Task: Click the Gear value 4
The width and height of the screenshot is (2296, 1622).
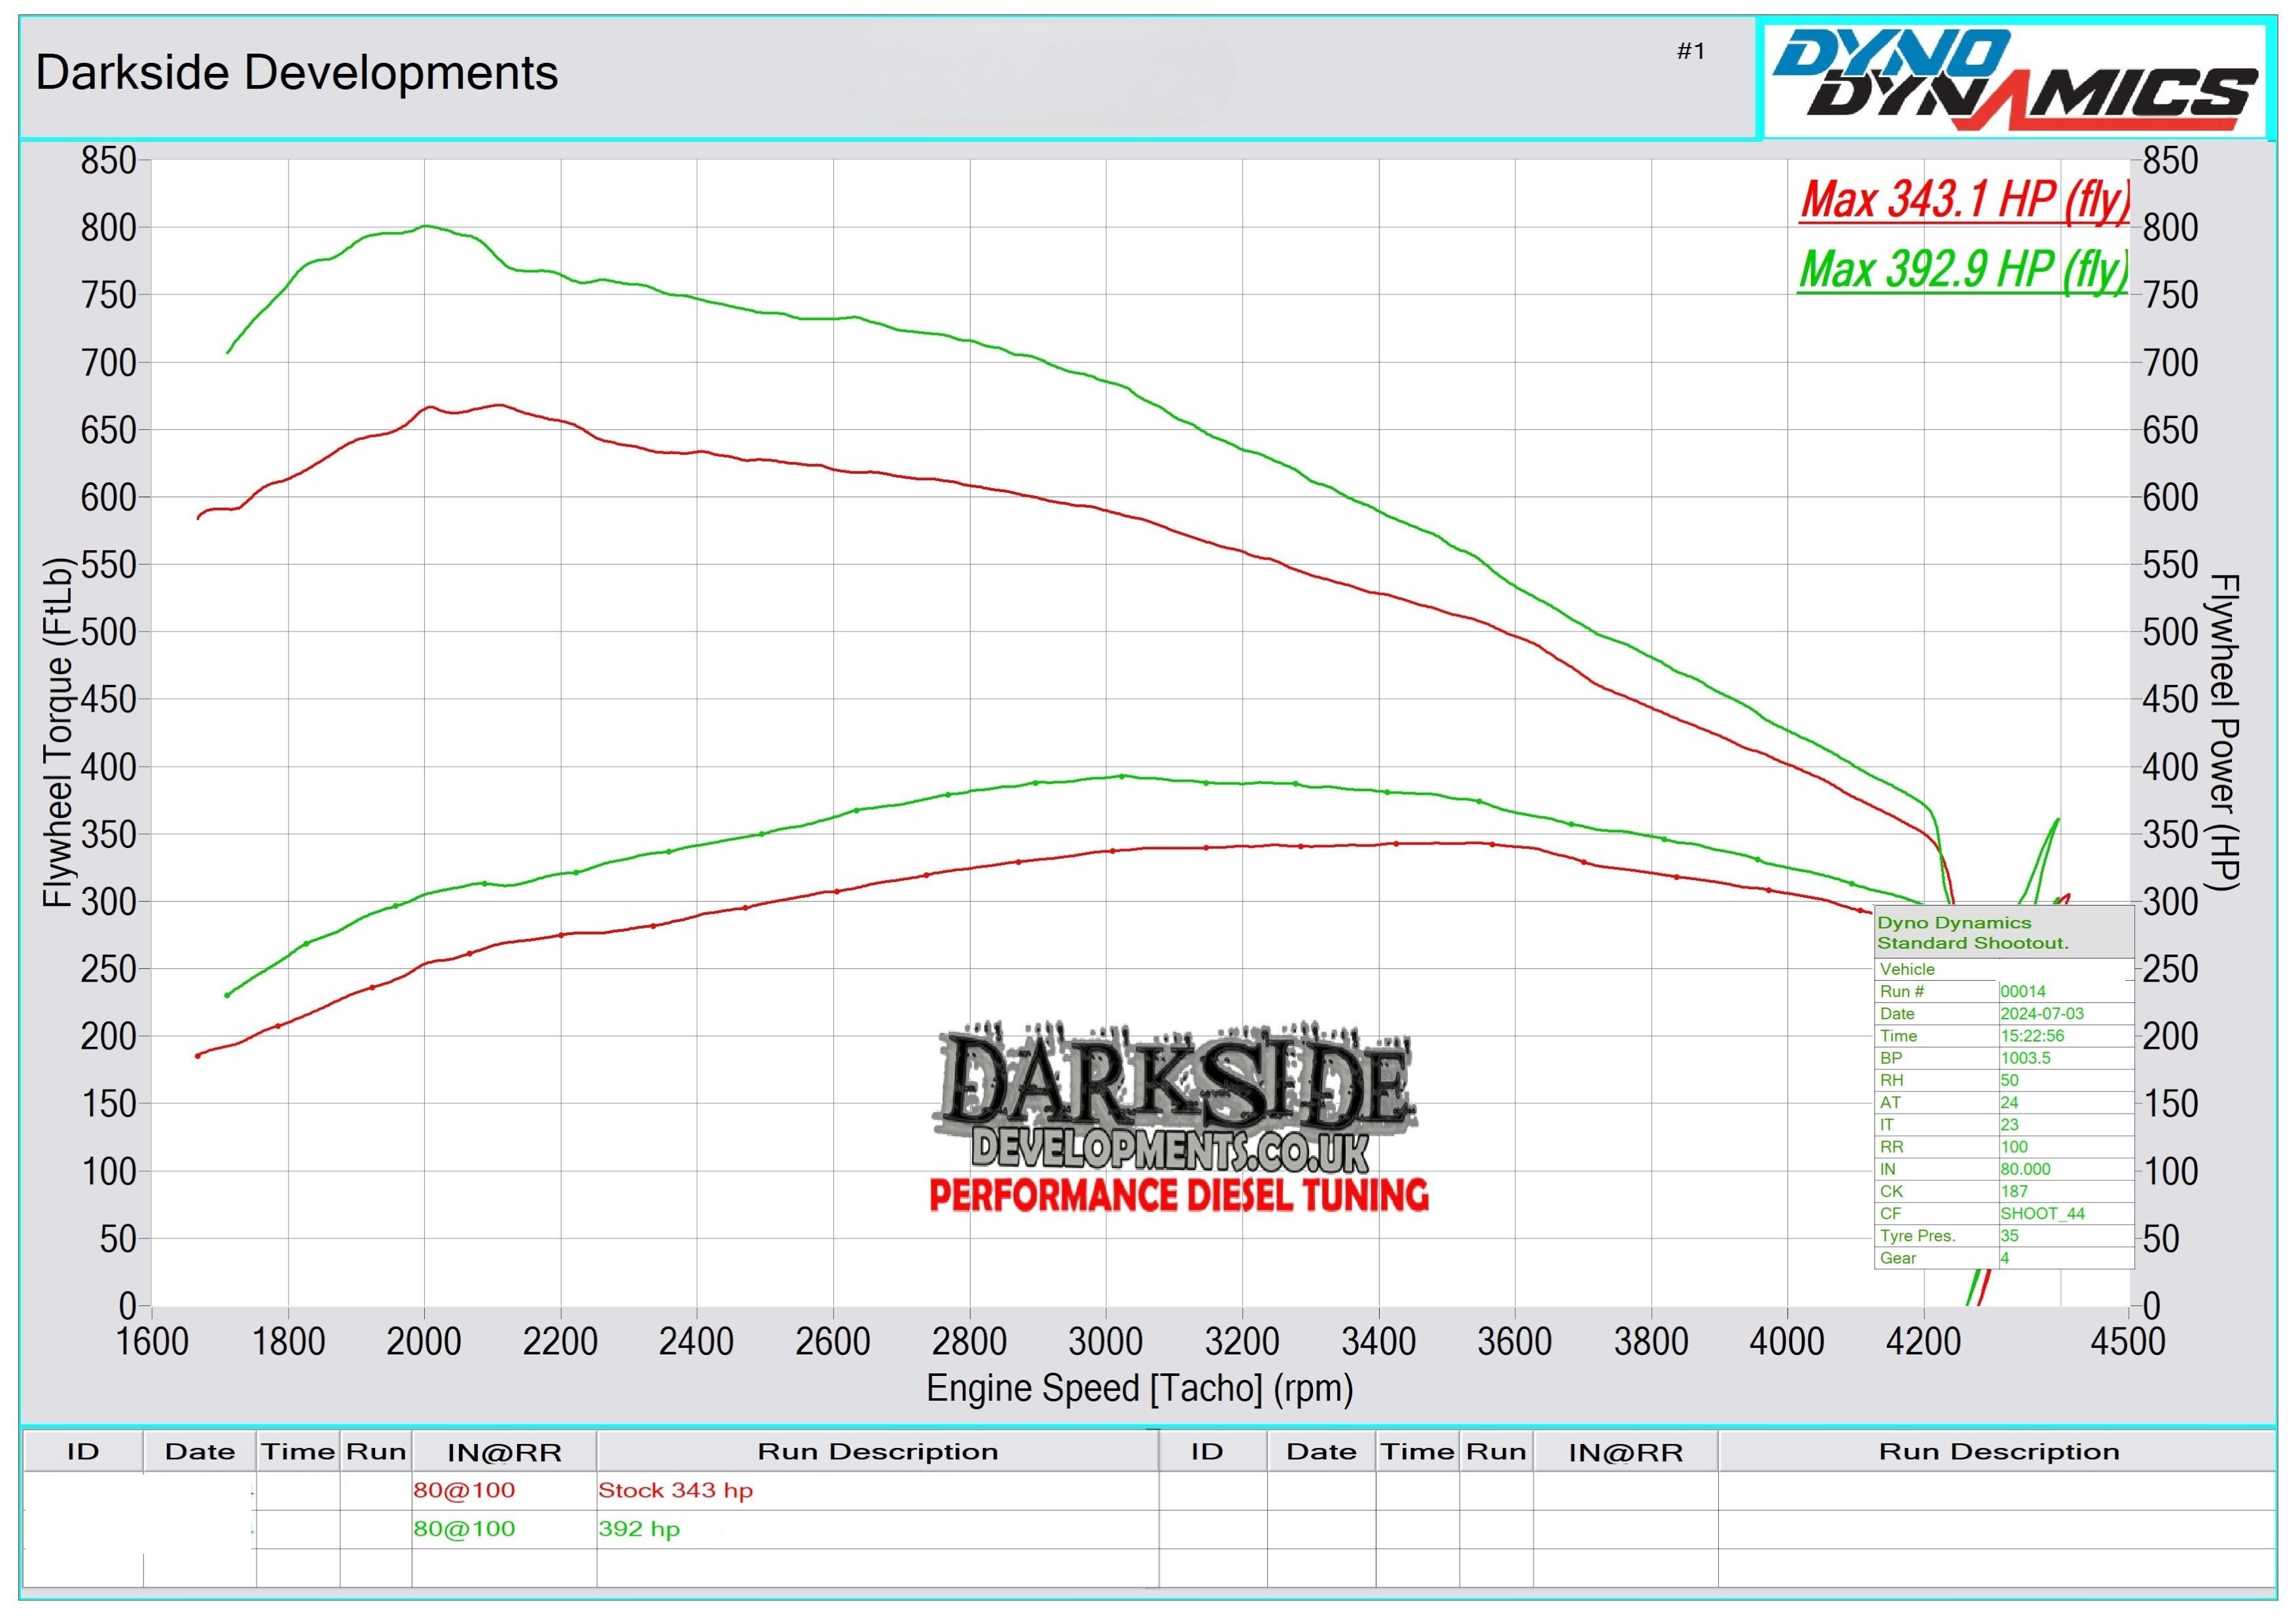Action: click(x=2004, y=1258)
